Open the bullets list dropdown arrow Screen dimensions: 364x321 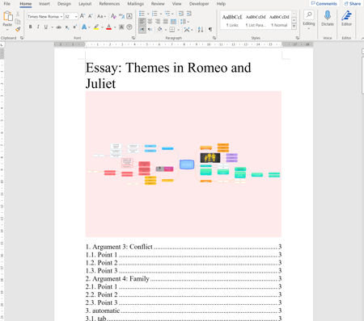tap(148, 14)
